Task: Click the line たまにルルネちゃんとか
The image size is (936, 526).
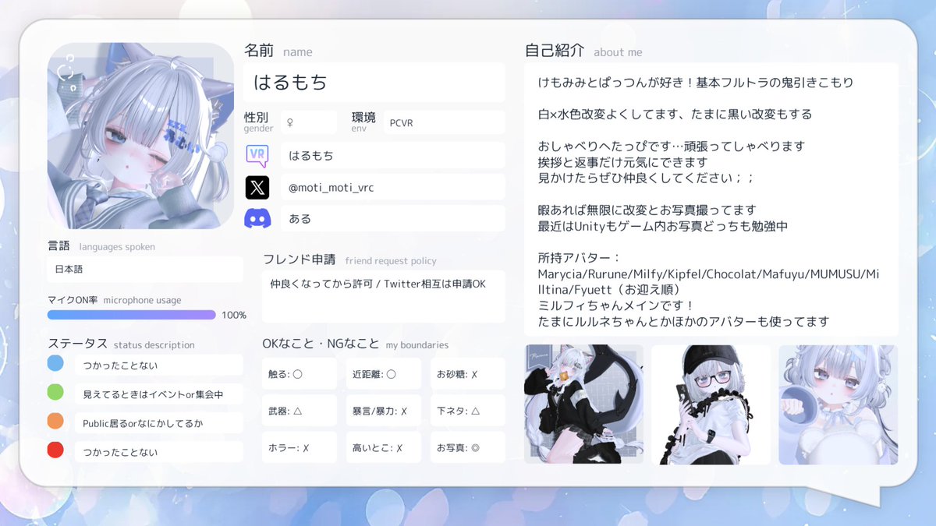Action: [683, 321]
